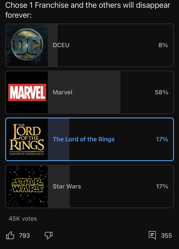Click the 8% result for DCEU
Viewport: 179px width, 249px height.
tap(163, 45)
